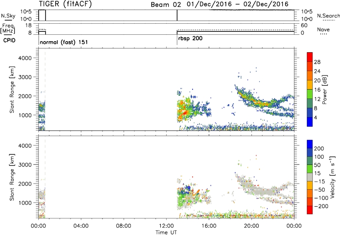Click the '-200' Velocity colorbar value
This screenshot has height=235, width=340.
click(321, 206)
